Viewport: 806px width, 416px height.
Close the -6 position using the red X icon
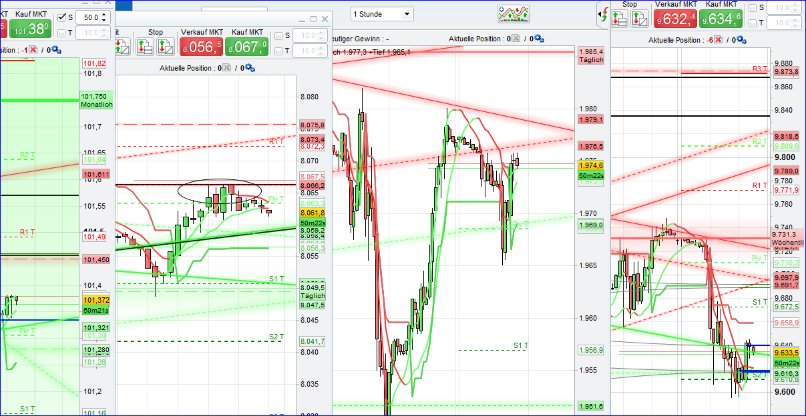[717, 39]
